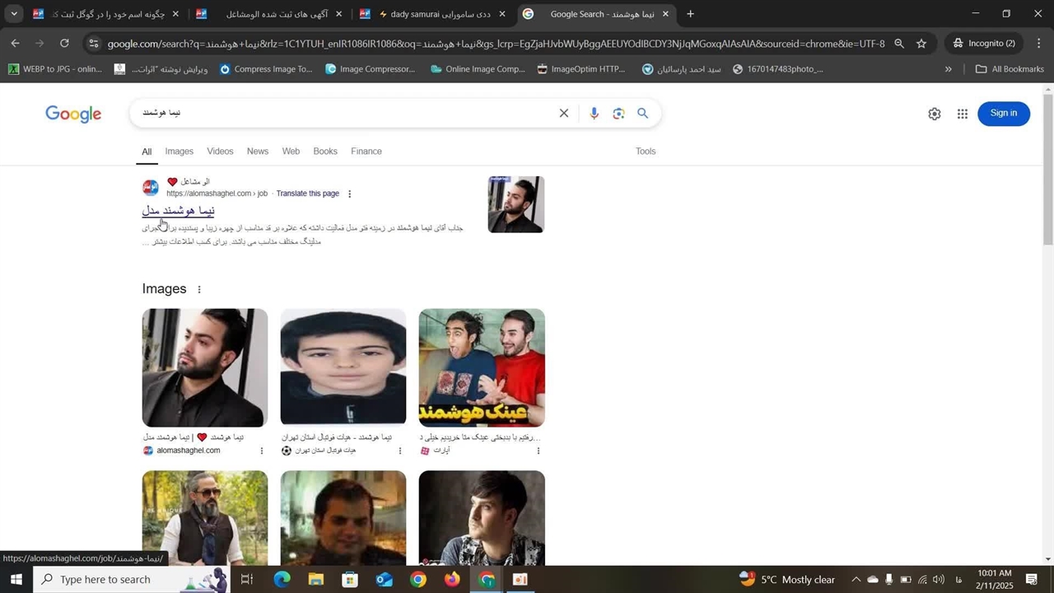
Task: Bookmark this page with star icon
Action: point(921,44)
